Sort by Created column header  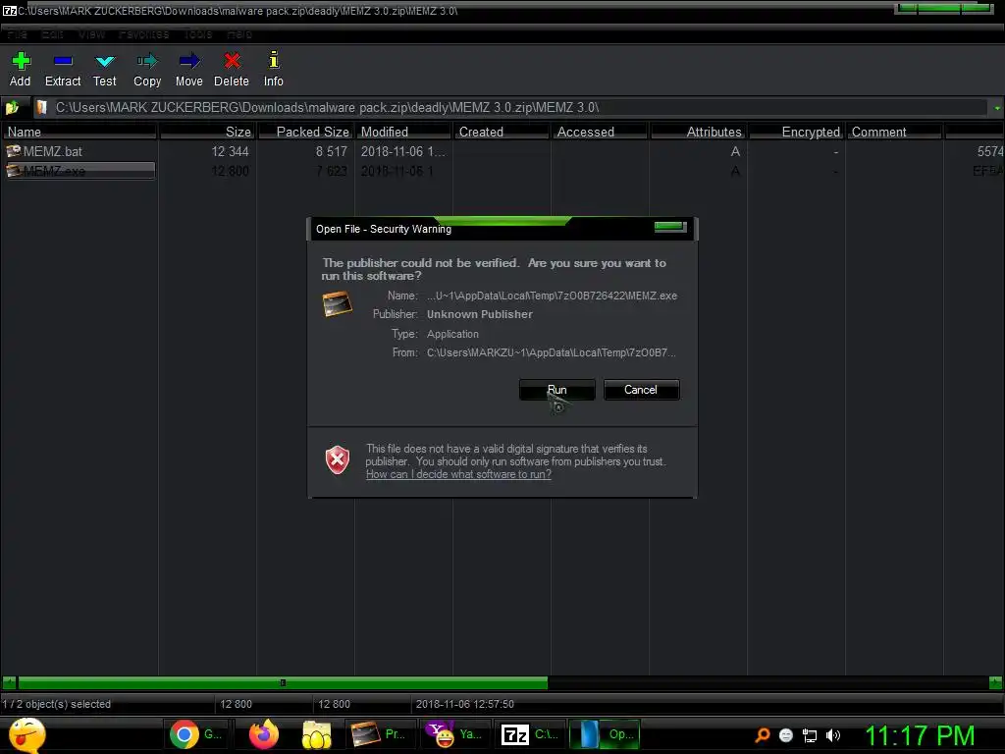[502, 132]
